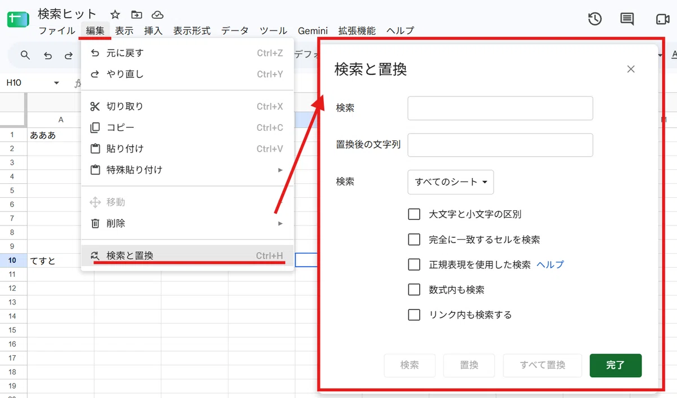
Task: Click the move-to-folder icon beside the title
Action: point(137,15)
